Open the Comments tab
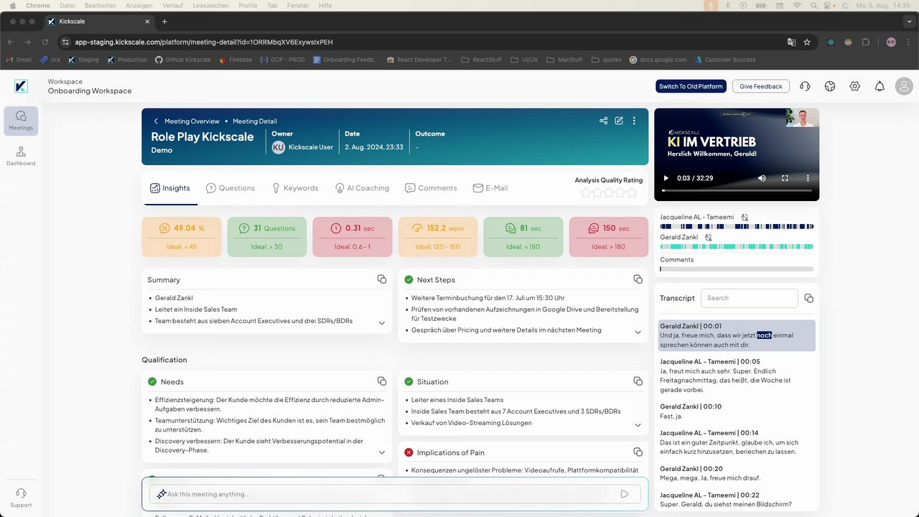Viewport: 919px width, 517px height. (x=431, y=188)
